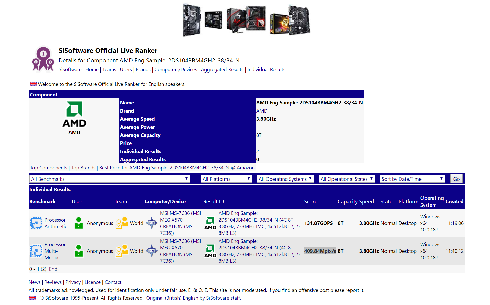Open the All Operating Systems dropdown
The image size is (490, 305).
click(x=285, y=179)
